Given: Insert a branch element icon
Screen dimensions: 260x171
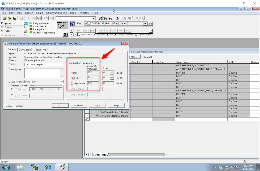Looking at the screenshot, I should 85,30.
